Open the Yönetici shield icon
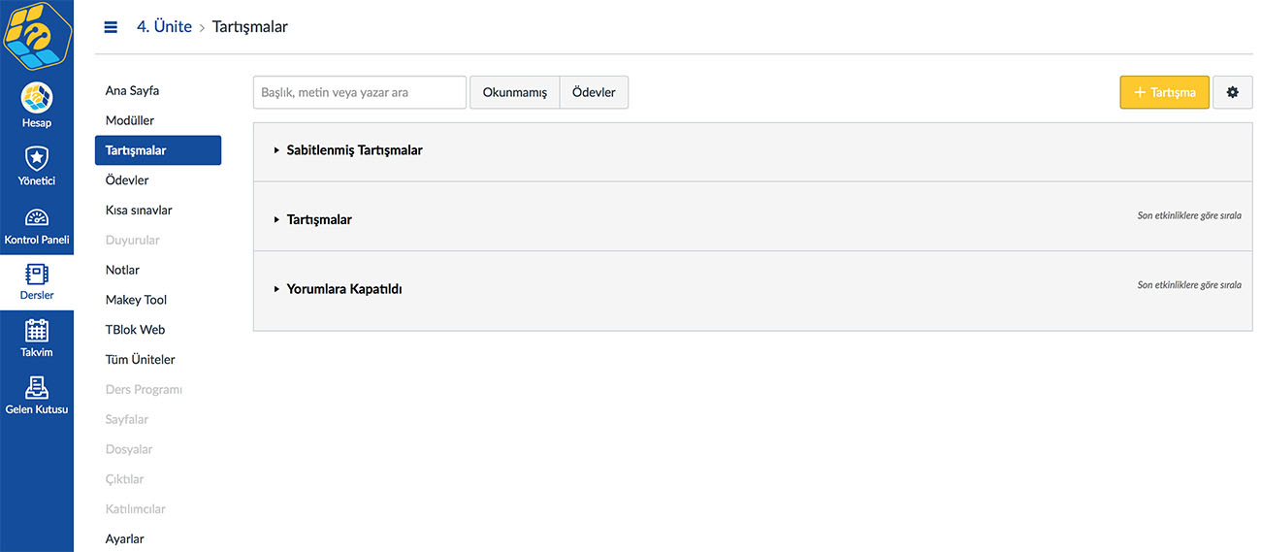This screenshot has height=552, width=1261. 37,157
